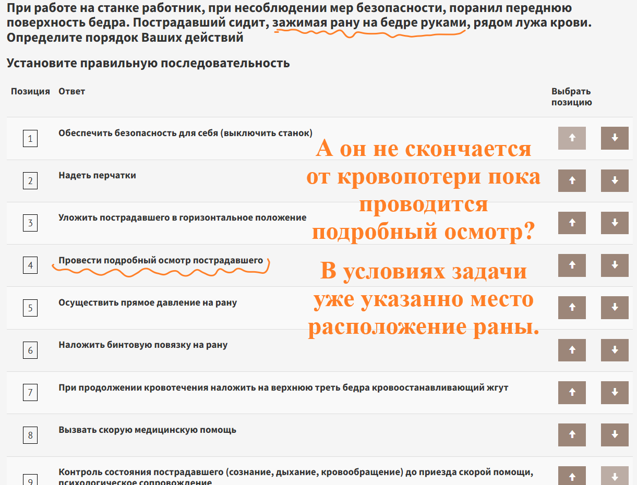The width and height of the screenshot is (637, 485).
Task: Click answer 'Осуществить прямое давление на рану'
Action: click(148, 302)
